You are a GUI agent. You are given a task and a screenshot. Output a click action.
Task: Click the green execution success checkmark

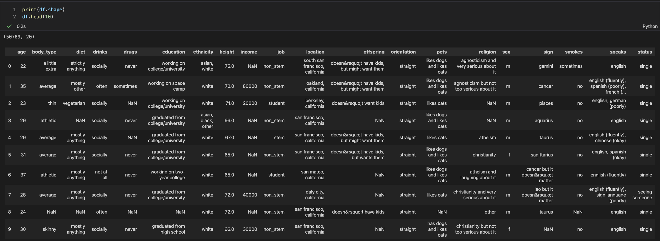(9, 26)
